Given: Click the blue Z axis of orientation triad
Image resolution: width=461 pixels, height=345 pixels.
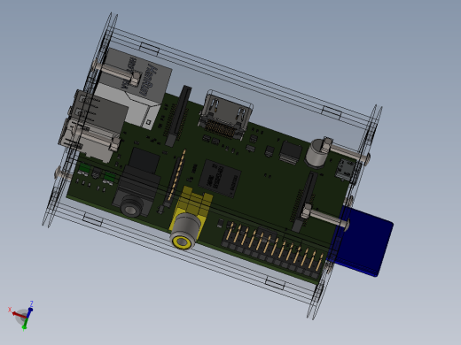Looking at the screenshot, I should pos(29,312).
